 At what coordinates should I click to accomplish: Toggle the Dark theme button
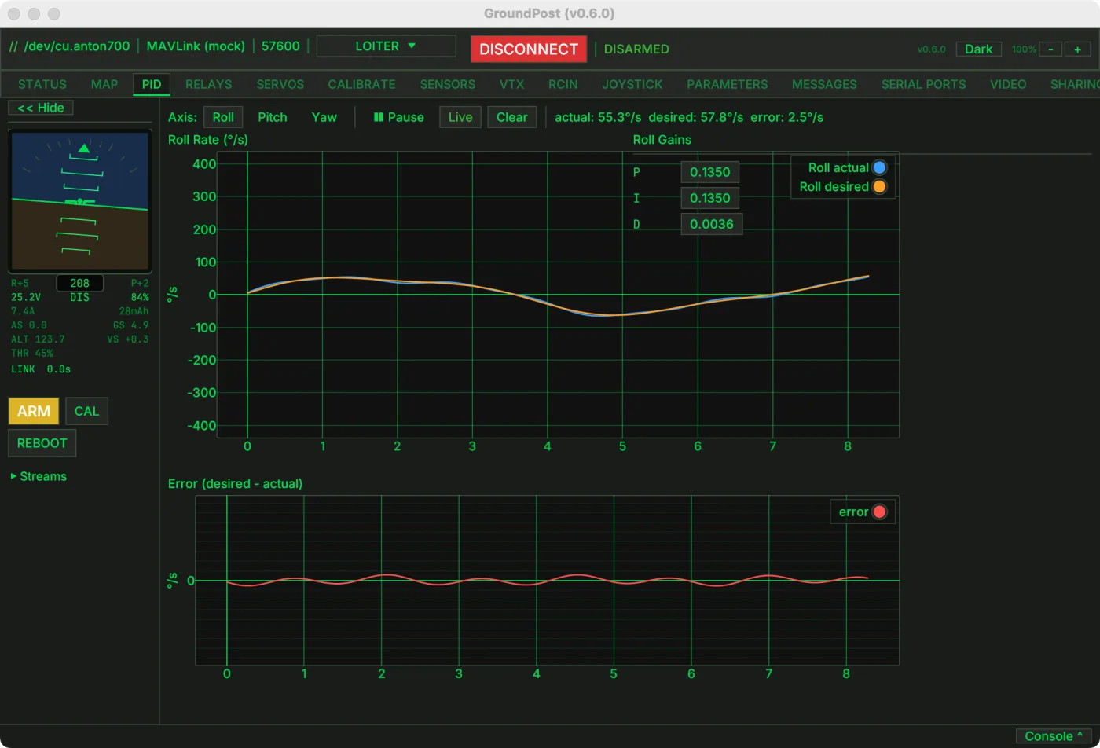(979, 49)
